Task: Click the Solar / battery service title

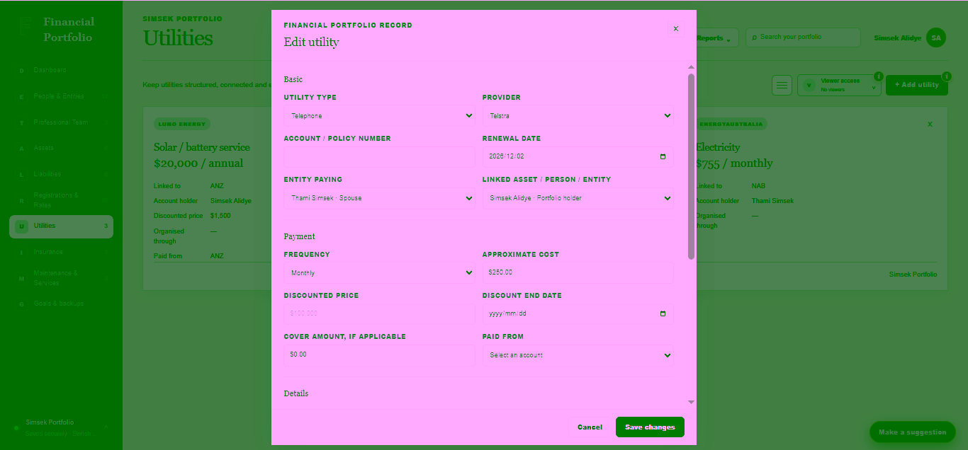Action: point(202,147)
